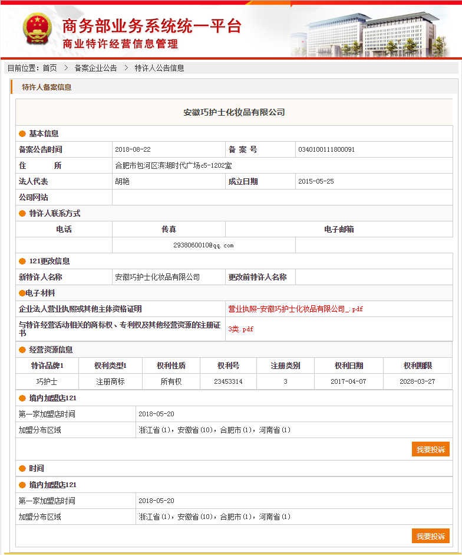Click the 商务部业务系统统一平台 header title
This screenshot has height=555, width=462.
coord(151,26)
